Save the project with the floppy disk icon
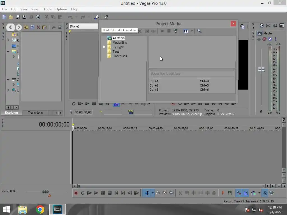Viewport: 287px width, 215px height. click(18, 17)
